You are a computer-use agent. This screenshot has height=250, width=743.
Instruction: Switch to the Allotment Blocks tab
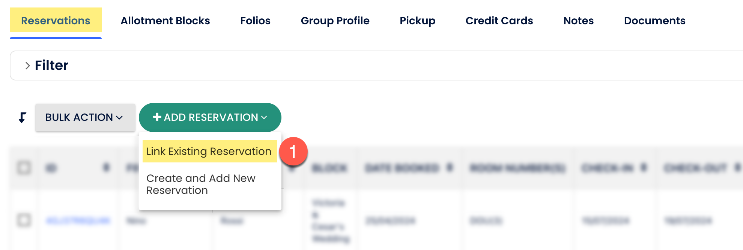(x=165, y=21)
